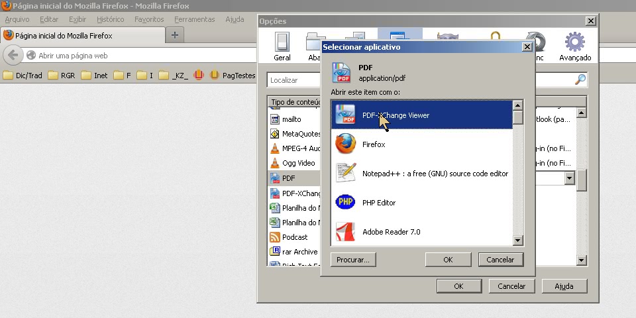Select PHP Editor in the list
The image size is (636, 318).
click(378, 203)
